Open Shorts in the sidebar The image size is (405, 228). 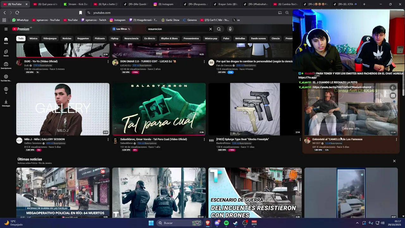tap(6, 53)
